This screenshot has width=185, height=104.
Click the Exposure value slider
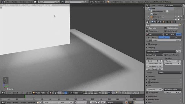coord(154,90)
